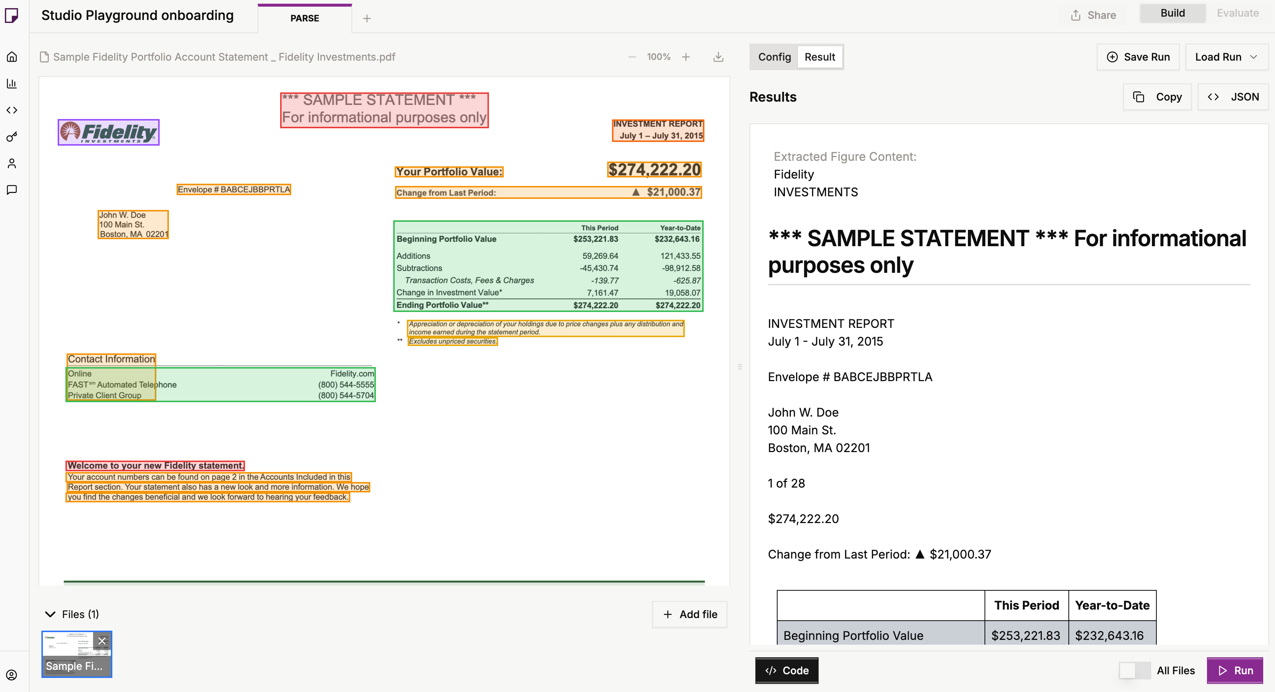This screenshot has height=692, width=1275.
Task: Add a new tab with plus icon
Action: [367, 18]
